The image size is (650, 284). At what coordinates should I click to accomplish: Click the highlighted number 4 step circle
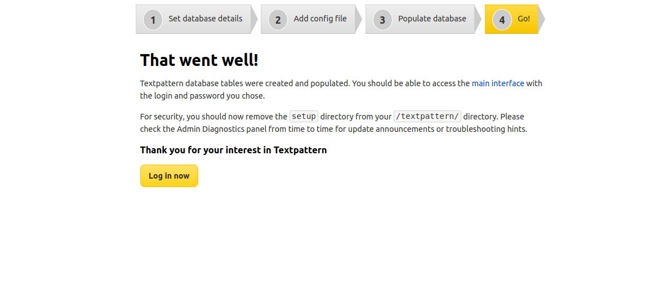point(502,20)
